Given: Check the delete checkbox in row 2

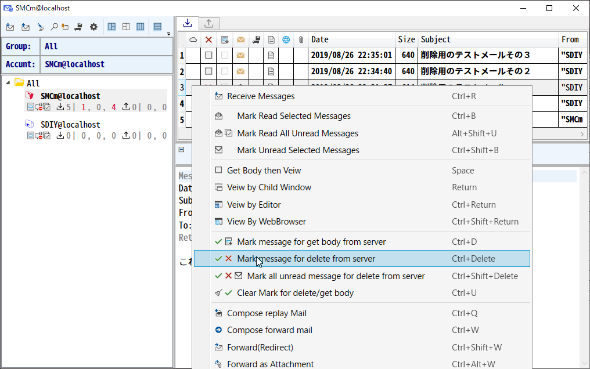Looking at the screenshot, I should (208, 72).
